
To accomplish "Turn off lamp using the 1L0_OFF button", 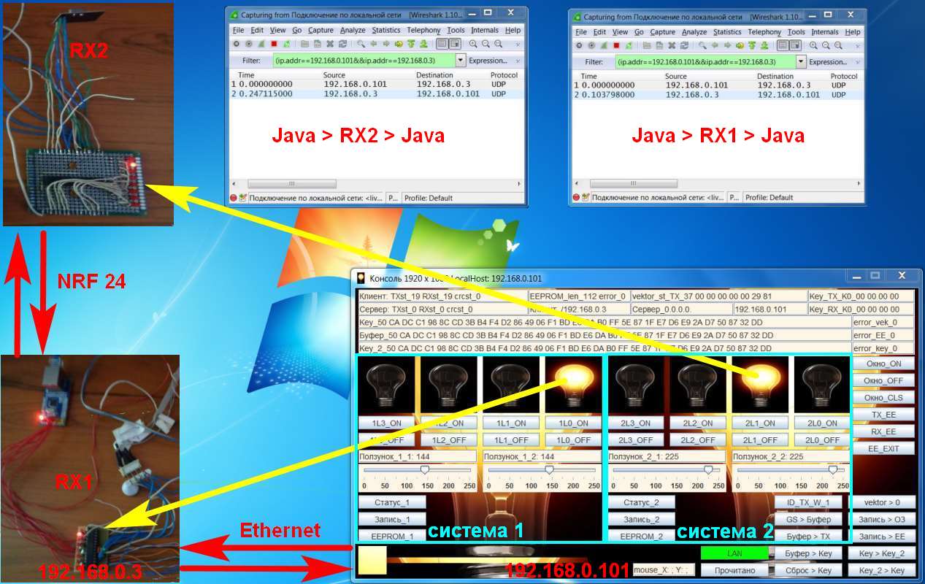I will (x=573, y=440).
